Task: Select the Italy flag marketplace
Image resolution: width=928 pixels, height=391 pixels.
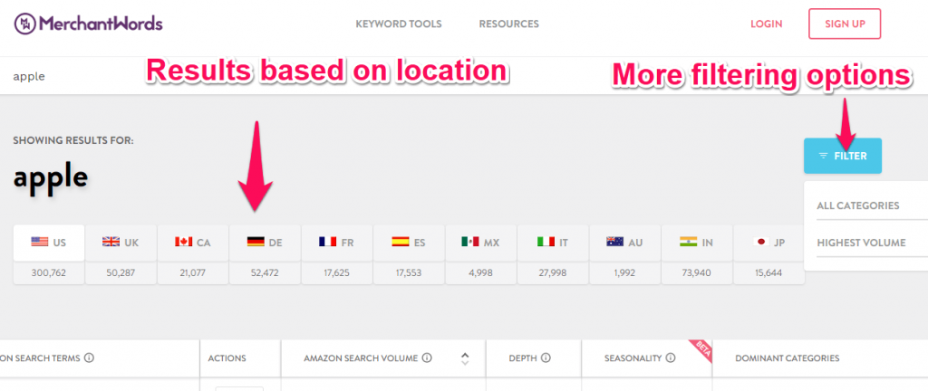Action: [552, 243]
